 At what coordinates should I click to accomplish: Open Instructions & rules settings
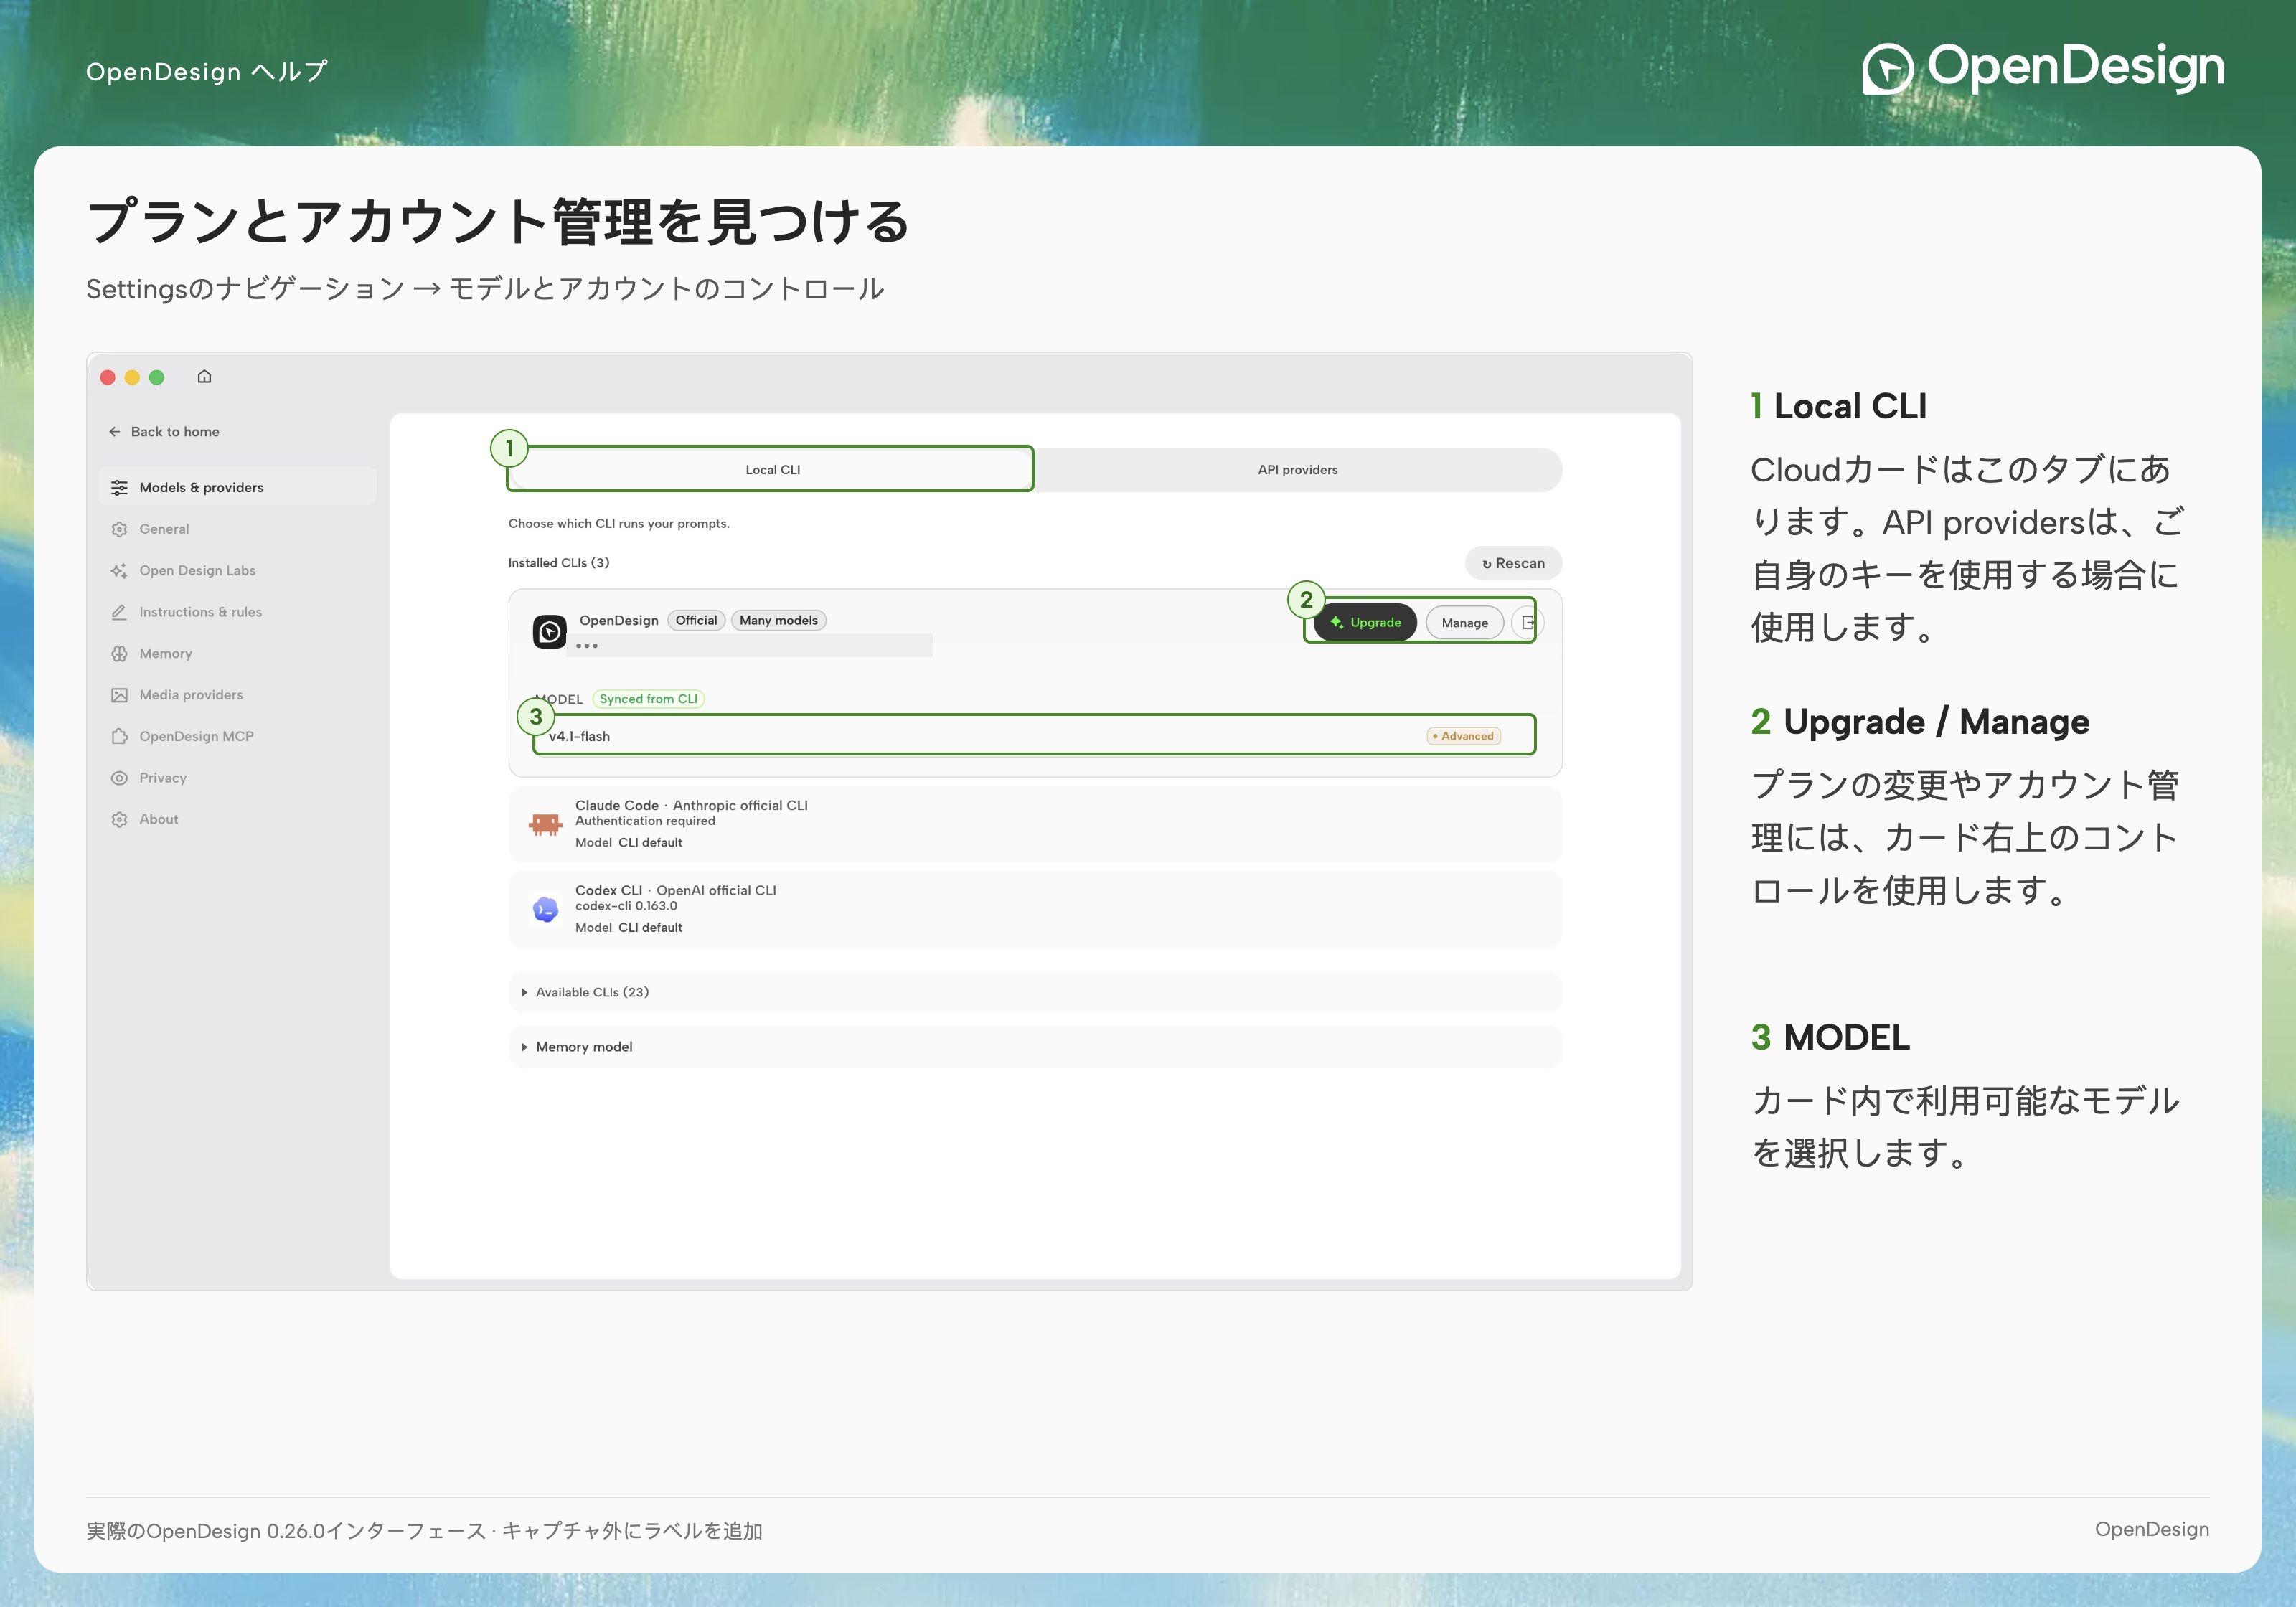(238, 612)
